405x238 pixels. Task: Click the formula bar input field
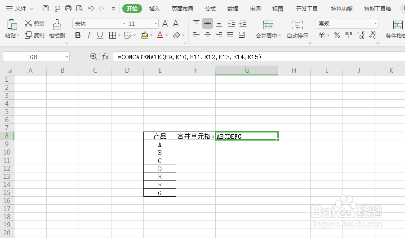coord(259,57)
